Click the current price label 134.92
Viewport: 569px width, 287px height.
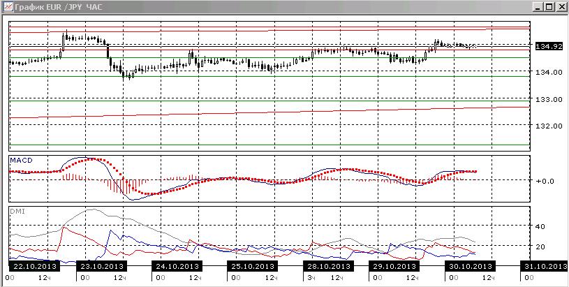(548, 46)
